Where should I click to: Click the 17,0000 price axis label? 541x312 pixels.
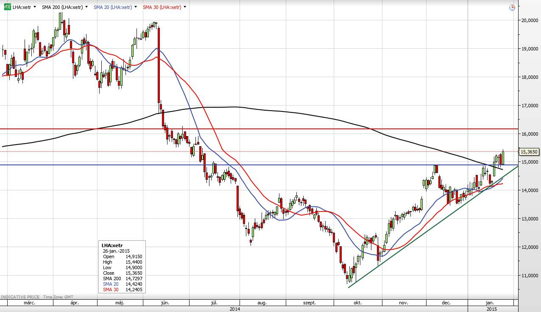coord(530,106)
